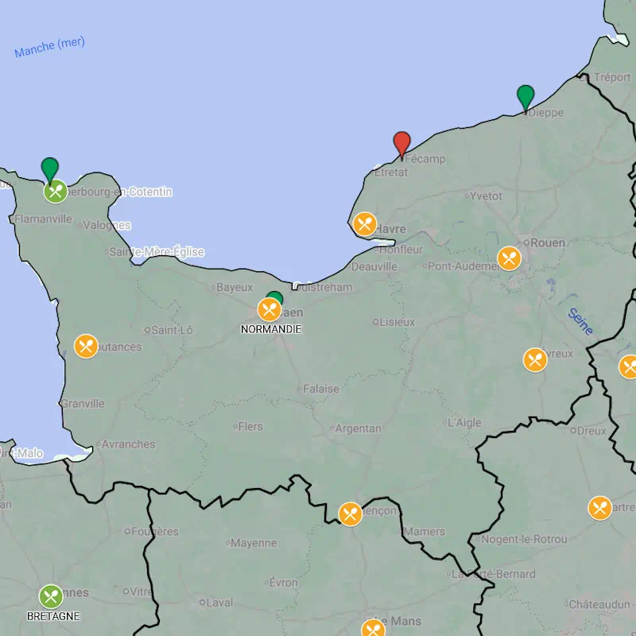The height and width of the screenshot is (636, 636).
Task: Click the restaurant marker at Alençon
Action: tap(351, 514)
